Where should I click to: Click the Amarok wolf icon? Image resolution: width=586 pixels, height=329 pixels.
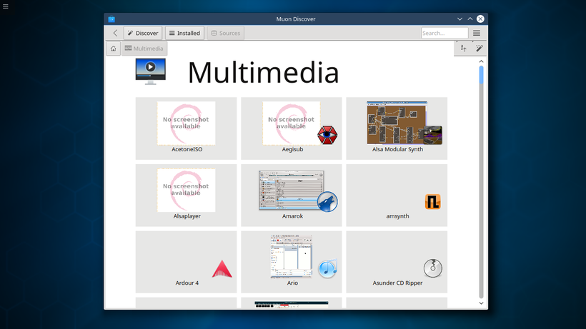click(327, 202)
